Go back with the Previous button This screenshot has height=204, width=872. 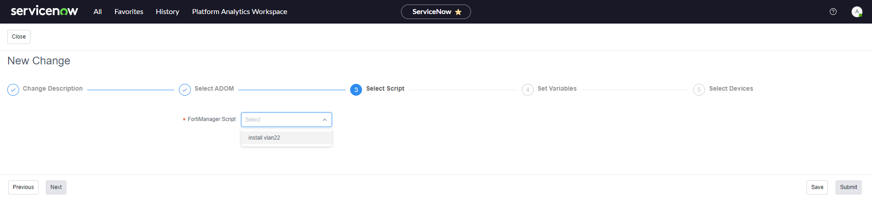tap(23, 187)
